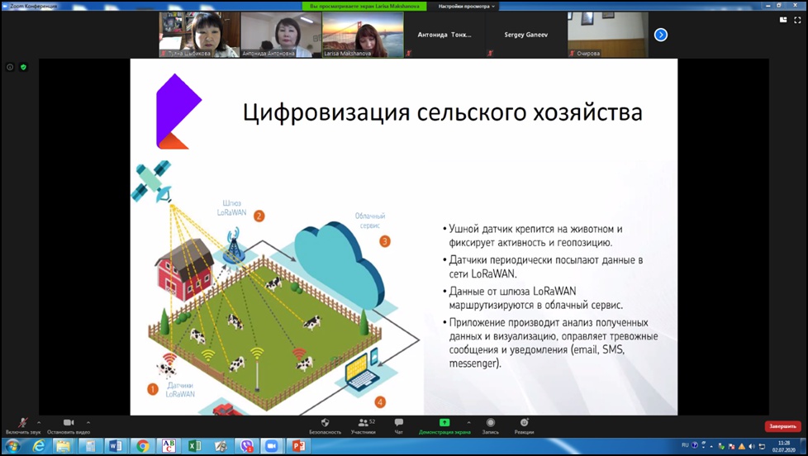Expand audio options arrow beside microphone
The image size is (808, 456).
pyautogui.click(x=39, y=422)
